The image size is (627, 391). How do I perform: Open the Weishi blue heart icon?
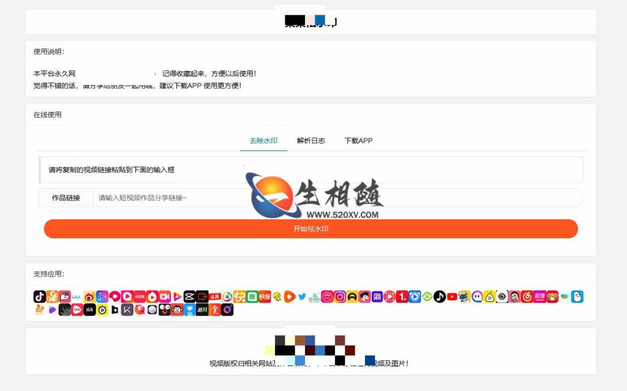coord(190,311)
